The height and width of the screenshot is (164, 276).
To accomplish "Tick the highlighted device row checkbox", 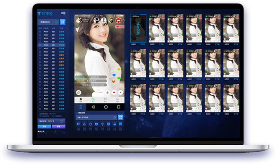I will pos(40,45).
